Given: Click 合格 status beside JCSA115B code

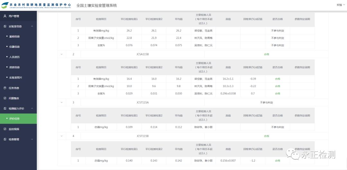Looking at the screenshot, I should pos(266,54).
